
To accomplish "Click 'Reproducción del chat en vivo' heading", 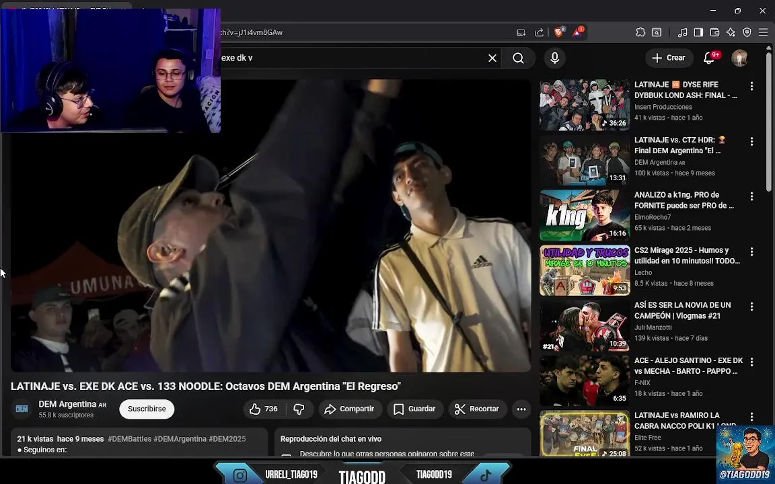I will (331, 438).
